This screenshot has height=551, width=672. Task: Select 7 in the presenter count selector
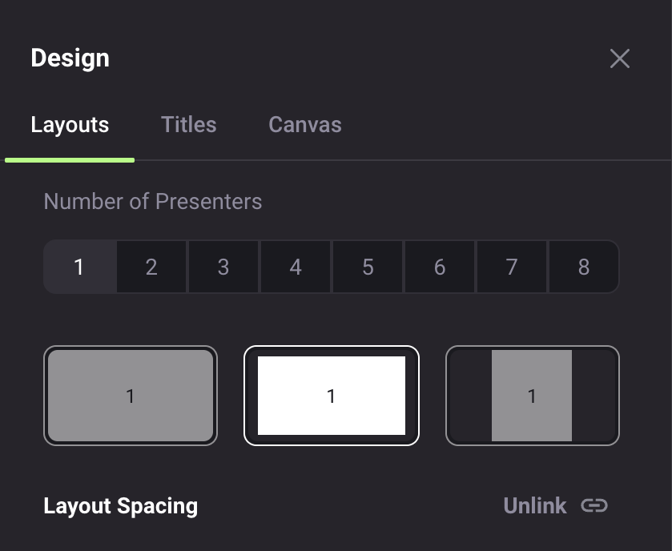click(512, 267)
